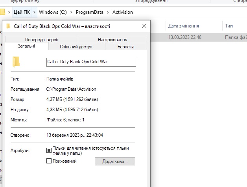Screen dimensions: 247x187
Task: Close the properties dialog
Action: pos(144,26)
